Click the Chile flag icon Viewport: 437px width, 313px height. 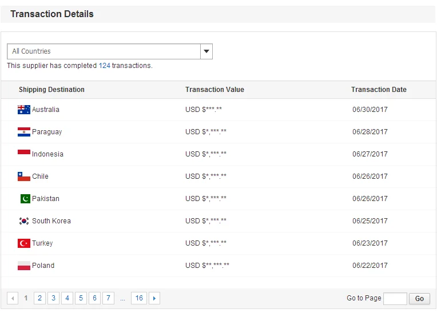[23, 176]
